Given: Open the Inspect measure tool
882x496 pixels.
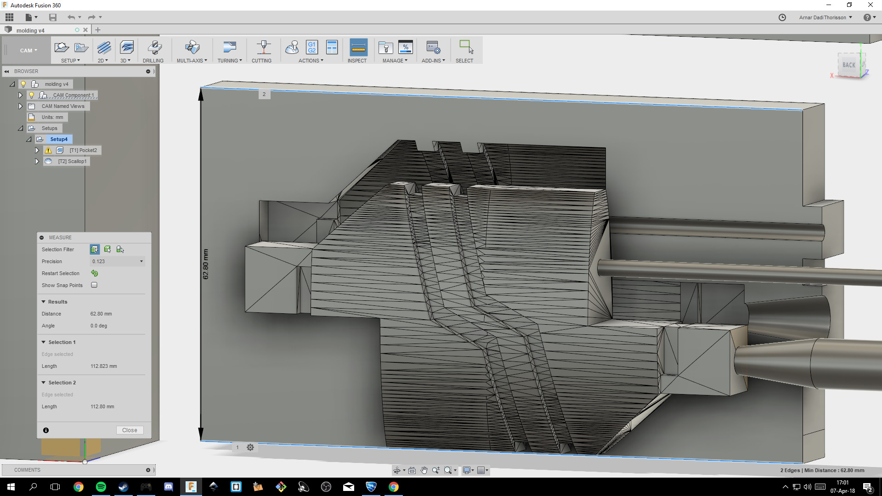Looking at the screenshot, I should click(358, 48).
